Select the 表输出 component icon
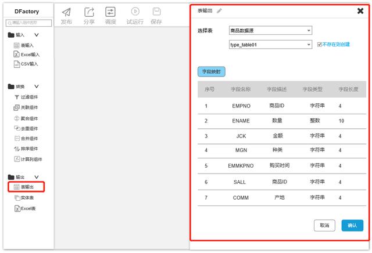372x253 pixels. click(16, 187)
